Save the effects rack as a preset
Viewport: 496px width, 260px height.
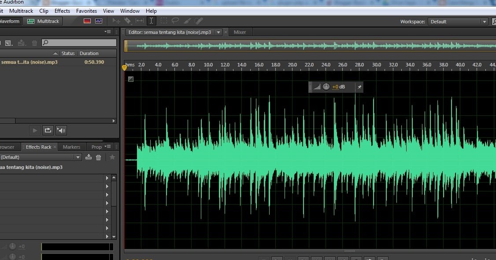click(89, 157)
